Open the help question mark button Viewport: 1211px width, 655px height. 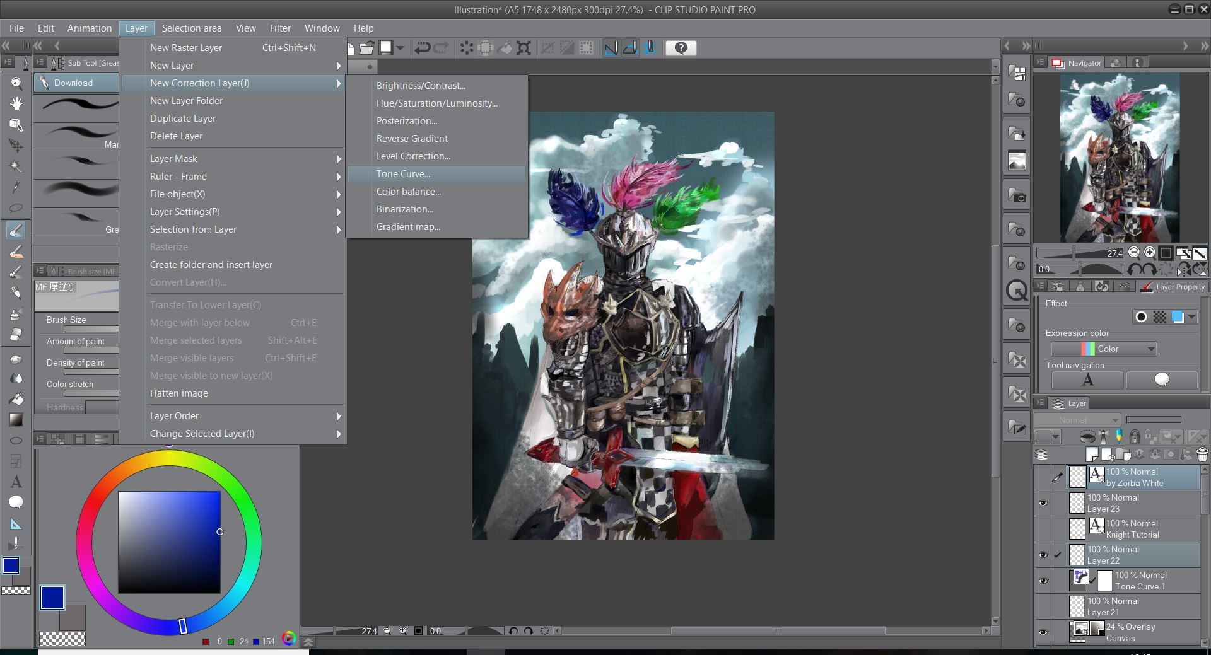[x=681, y=48]
